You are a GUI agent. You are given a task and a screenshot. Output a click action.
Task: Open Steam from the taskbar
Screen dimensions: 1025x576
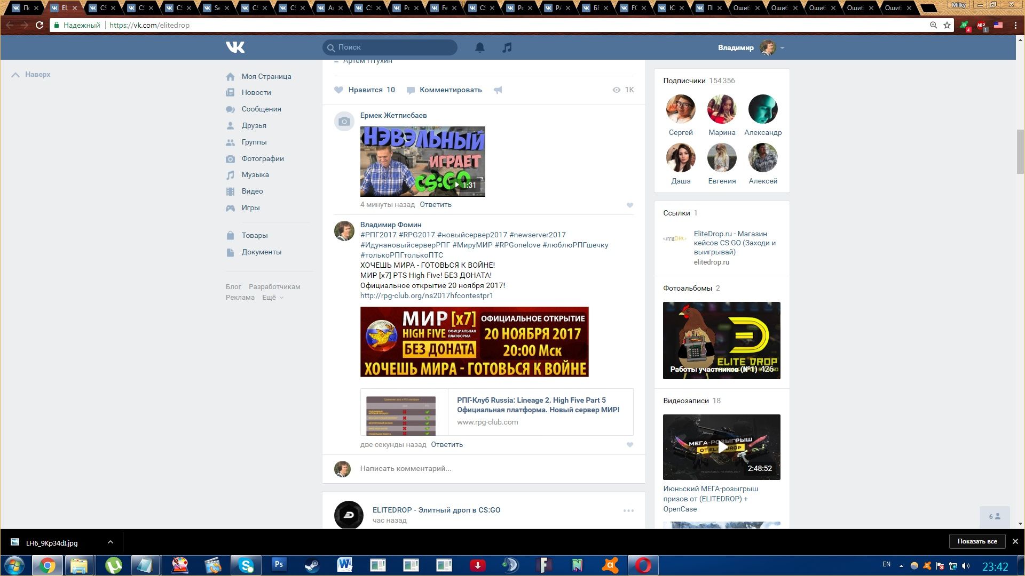click(x=312, y=565)
